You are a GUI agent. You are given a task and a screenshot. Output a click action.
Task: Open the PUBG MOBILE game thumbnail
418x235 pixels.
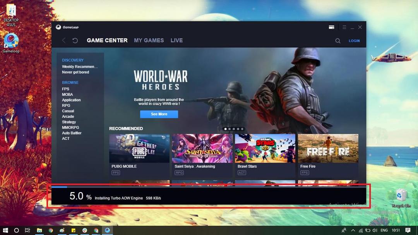coord(139,148)
